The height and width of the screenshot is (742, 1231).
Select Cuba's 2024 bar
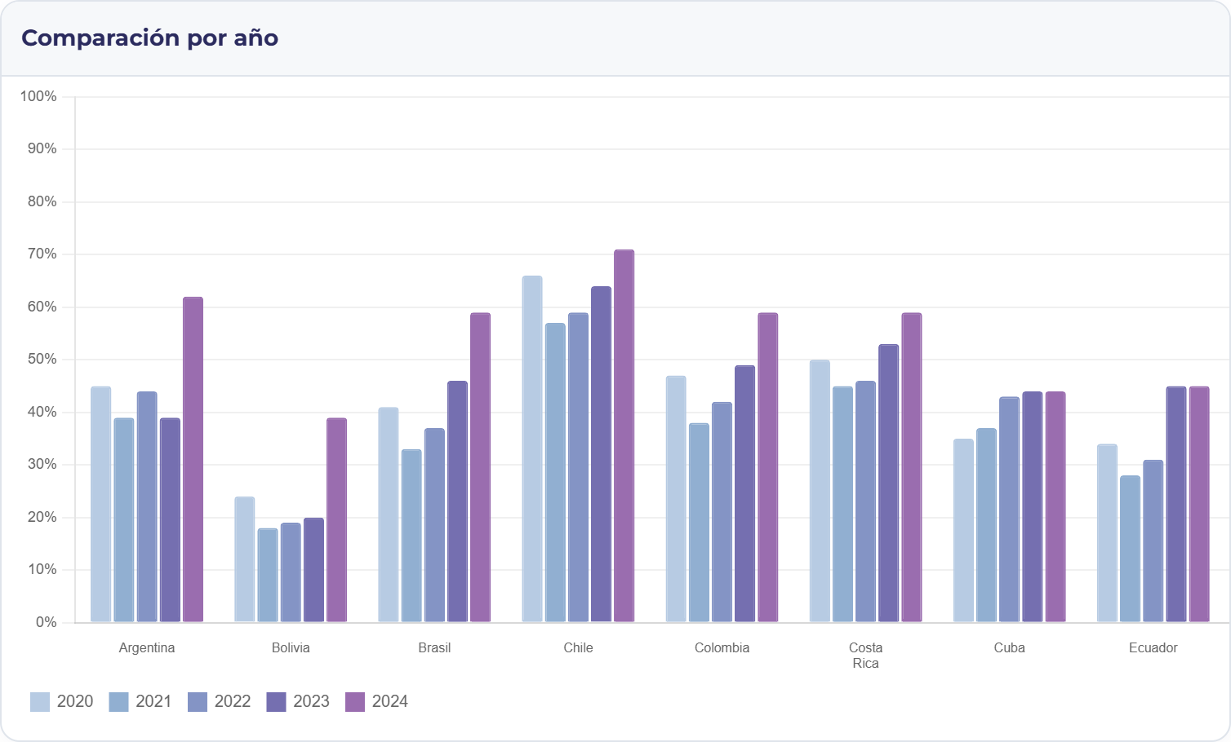[x=1055, y=507]
